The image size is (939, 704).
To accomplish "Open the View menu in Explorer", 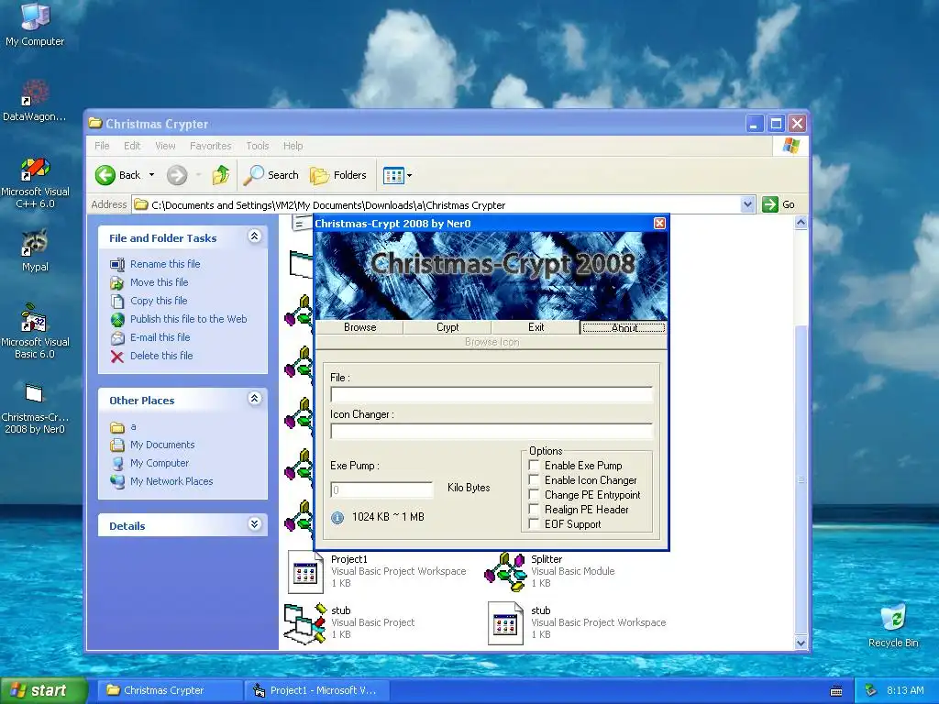I will [x=165, y=146].
